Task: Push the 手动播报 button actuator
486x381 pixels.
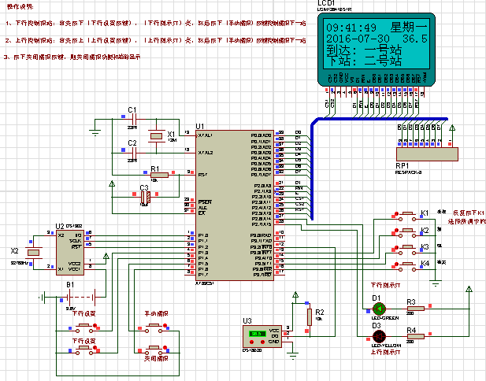Action: pos(154,326)
